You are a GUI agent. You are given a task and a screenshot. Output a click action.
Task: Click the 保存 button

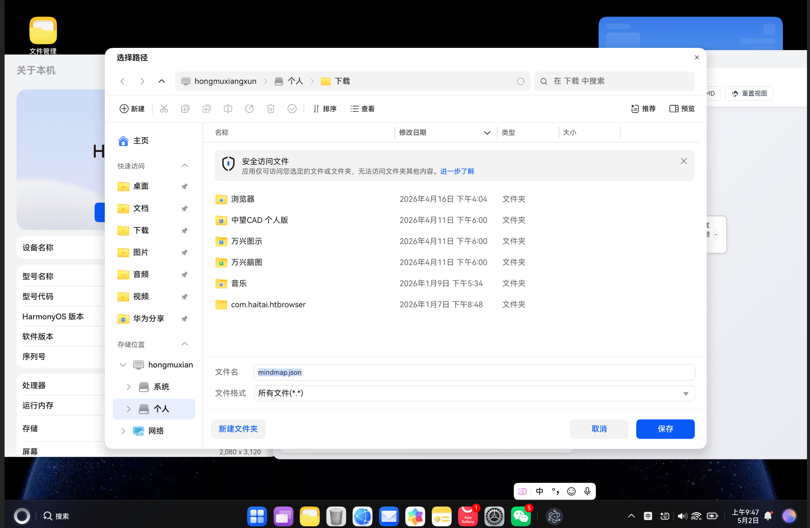click(665, 429)
